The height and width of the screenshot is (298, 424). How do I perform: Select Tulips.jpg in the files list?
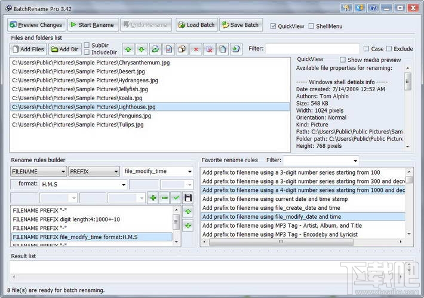point(150,125)
